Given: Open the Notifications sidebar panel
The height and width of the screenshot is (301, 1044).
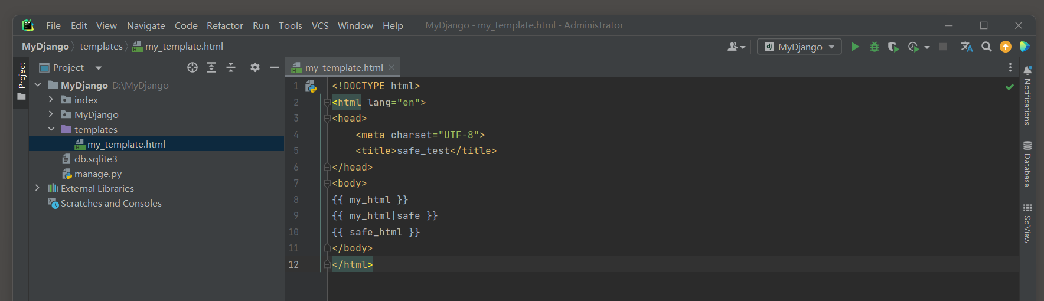Looking at the screenshot, I should tap(1027, 95).
